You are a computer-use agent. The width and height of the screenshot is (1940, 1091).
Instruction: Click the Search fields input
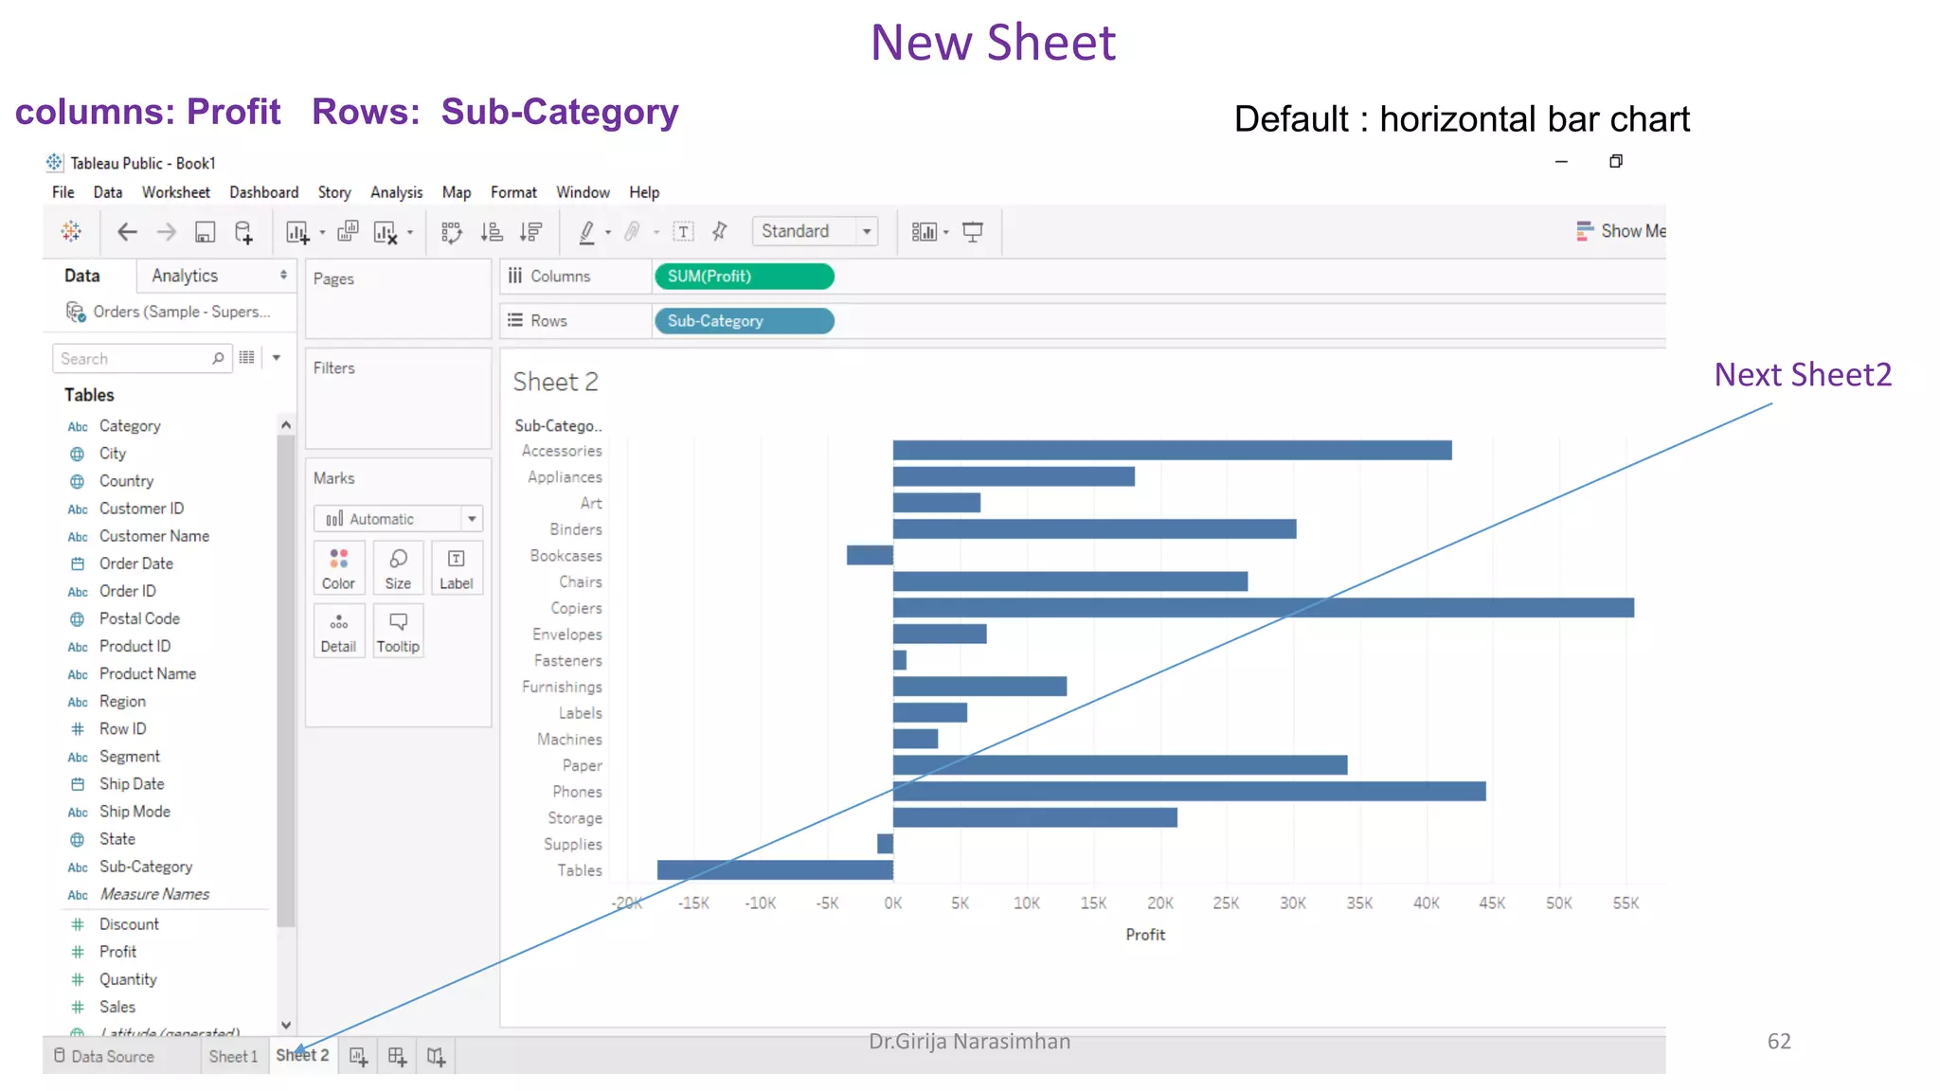pyautogui.click(x=142, y=359)
